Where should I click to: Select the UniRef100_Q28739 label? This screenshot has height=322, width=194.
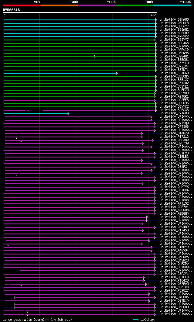[x=174, y=144]
